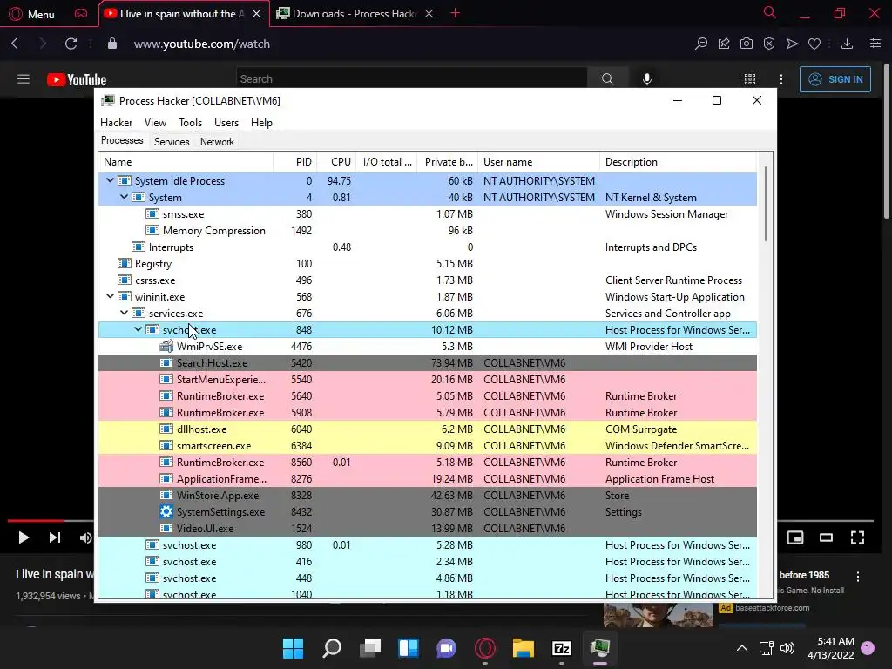
Task: Mute the YouTube video volume
Action: (86, 537)
